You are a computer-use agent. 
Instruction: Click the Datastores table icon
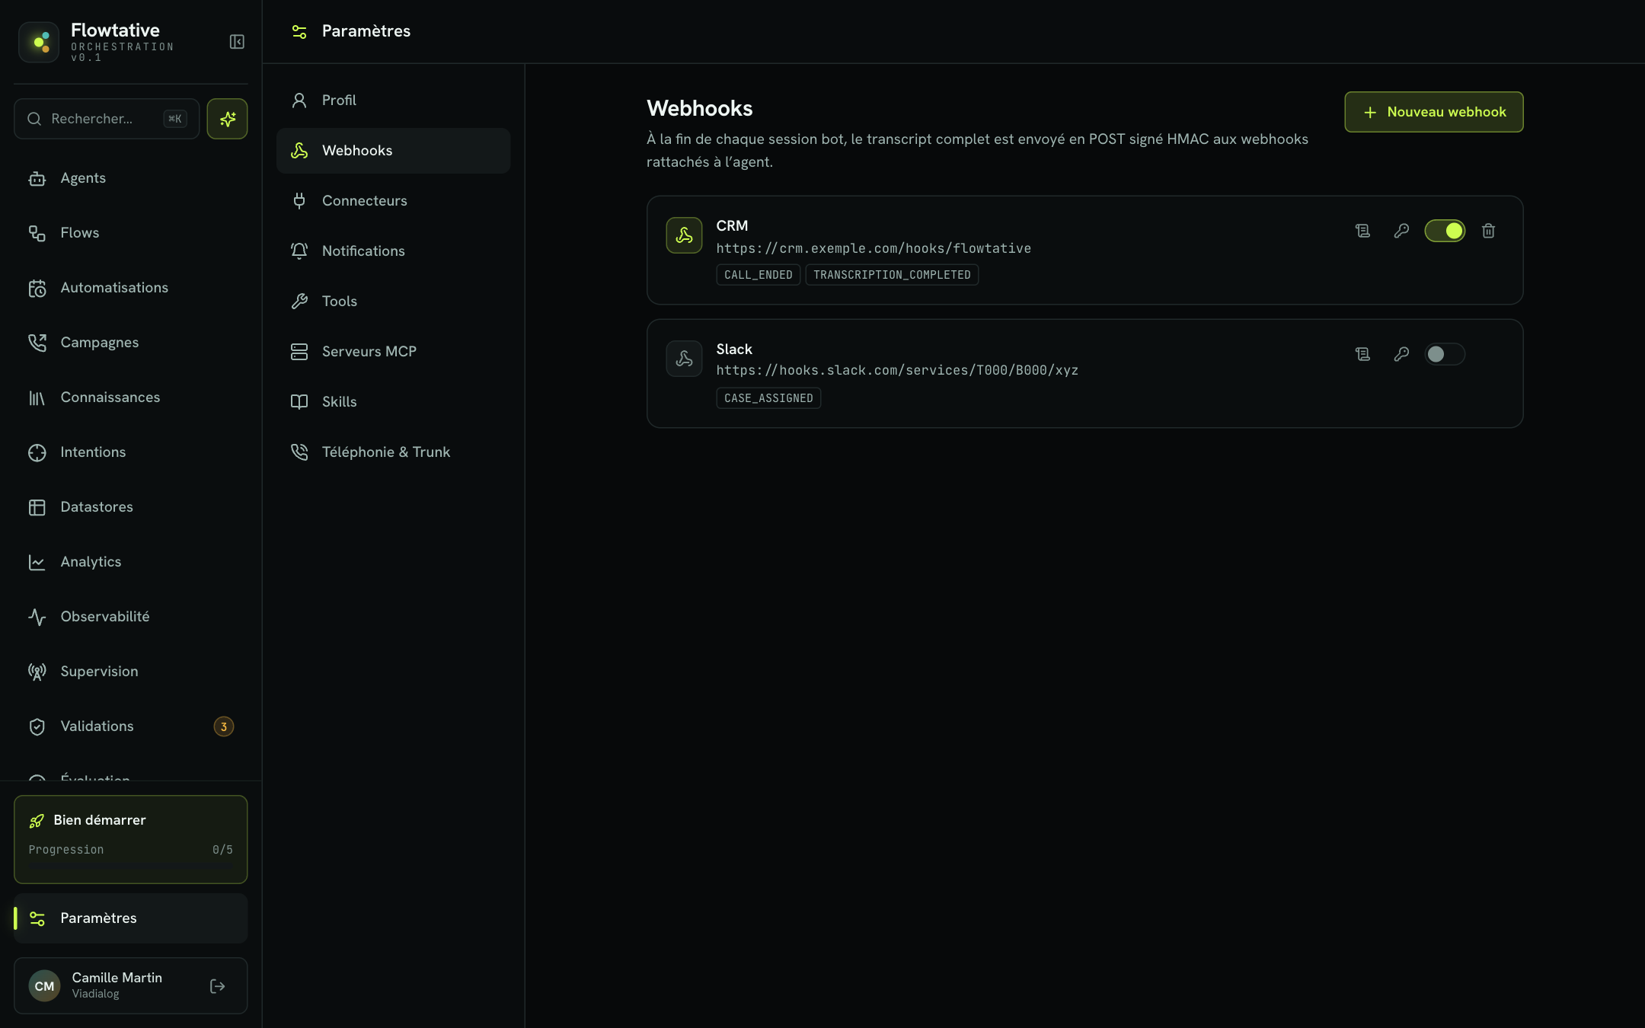tap(37, 507)
